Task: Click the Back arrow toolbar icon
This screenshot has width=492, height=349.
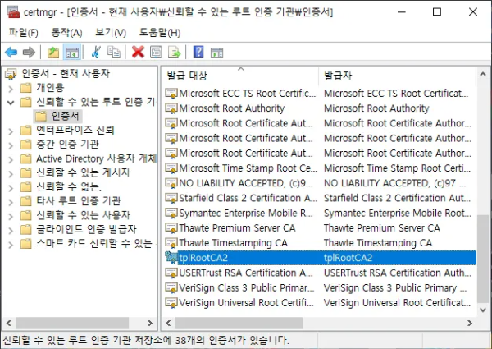Action: (11, 53)
